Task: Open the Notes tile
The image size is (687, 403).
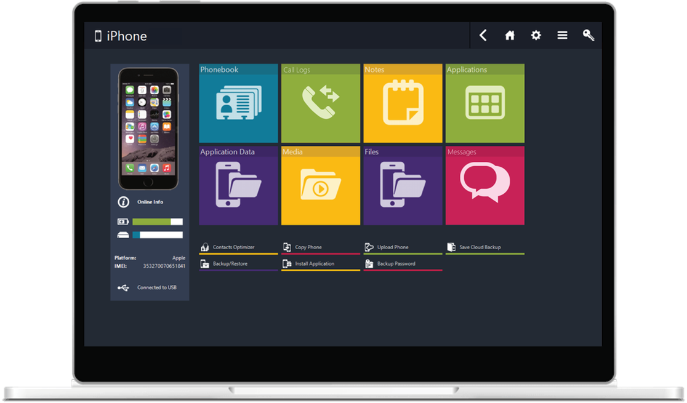Action: click(x=403, y=103)
